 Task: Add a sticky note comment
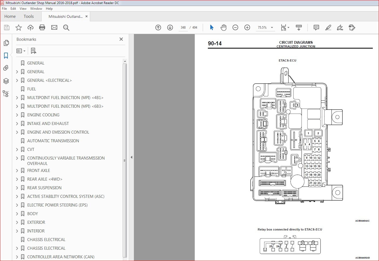pos(316,28)
